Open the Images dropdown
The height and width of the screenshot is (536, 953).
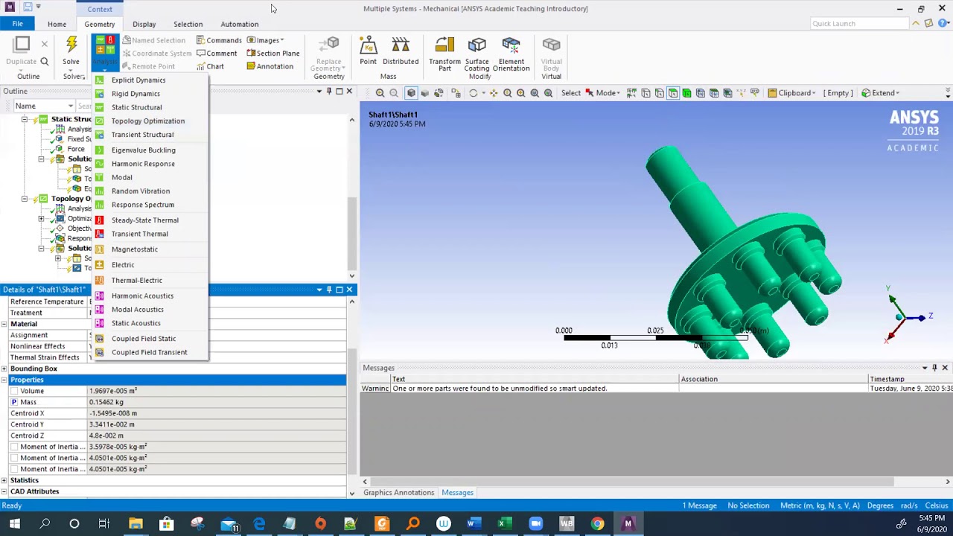coord(266,40)
